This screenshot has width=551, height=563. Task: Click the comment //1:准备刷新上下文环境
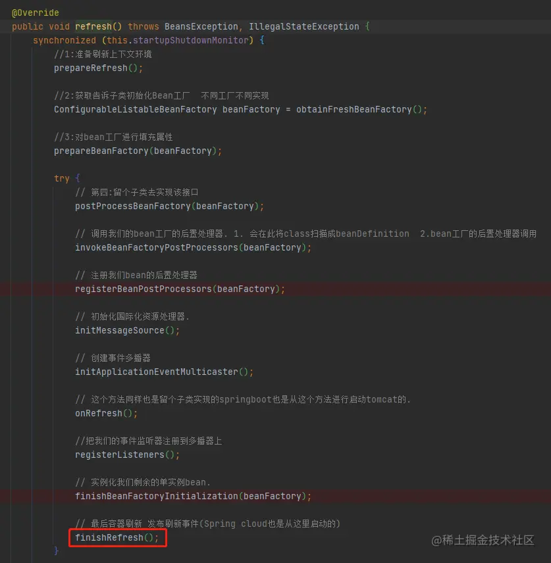pos(103,54)
